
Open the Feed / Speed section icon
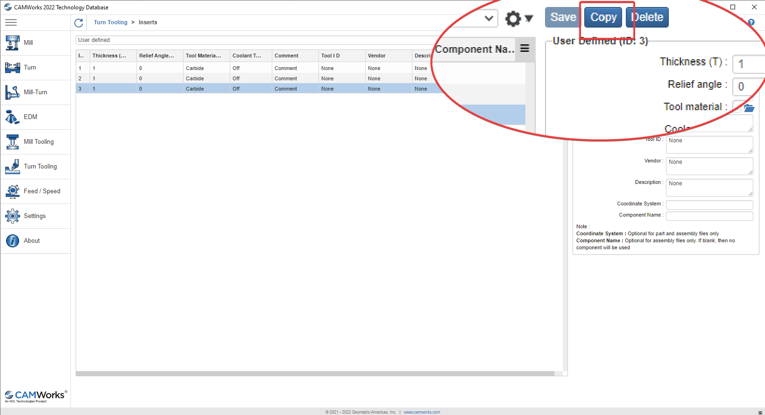[x=13, y=191]
